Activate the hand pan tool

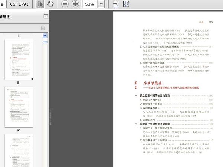coord(51,4)
